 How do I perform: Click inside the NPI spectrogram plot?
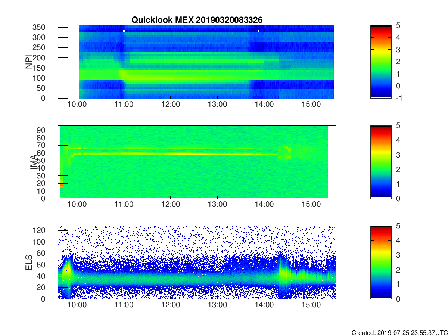click(x=197, y=62)
